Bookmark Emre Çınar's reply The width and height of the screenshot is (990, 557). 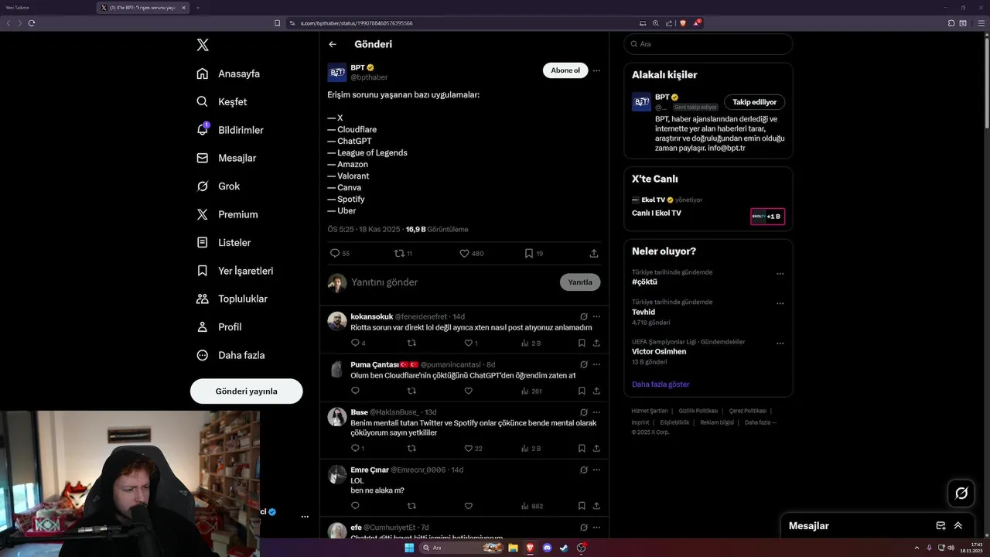(582, 506)
